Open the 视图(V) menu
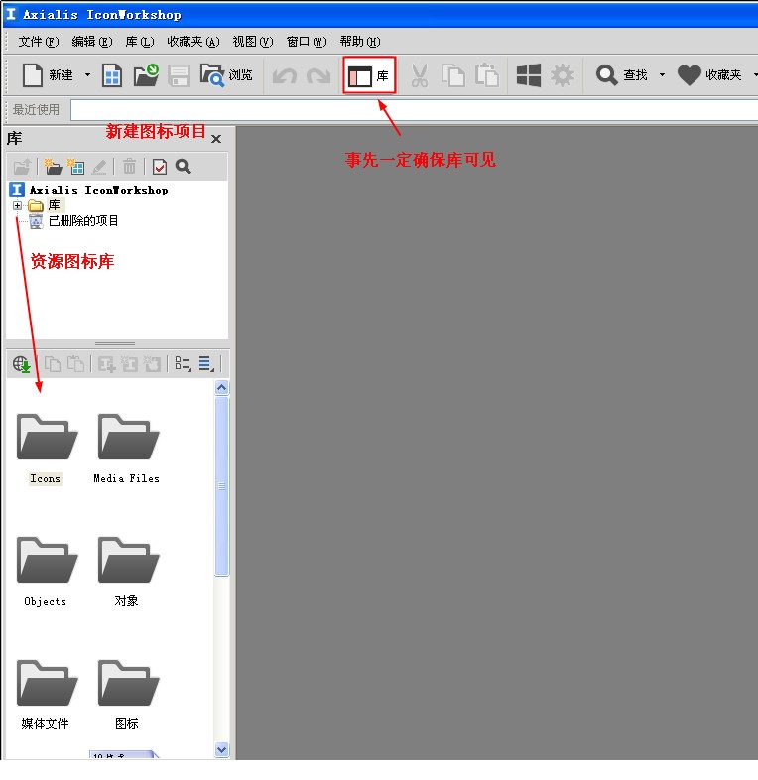 click(253, 42)
